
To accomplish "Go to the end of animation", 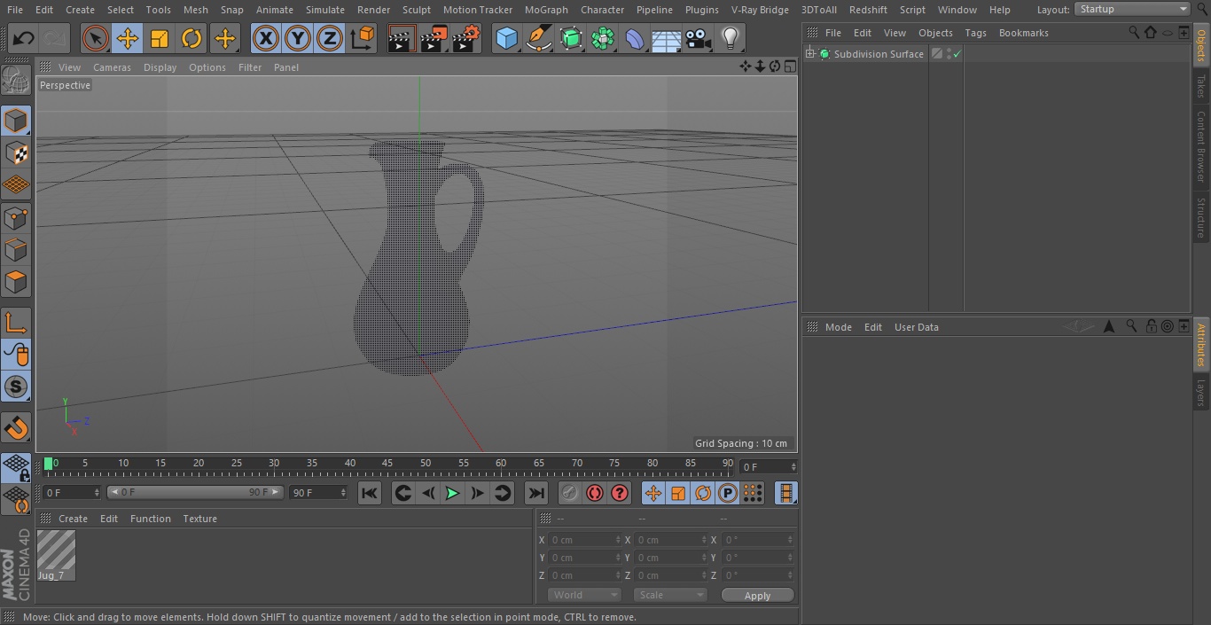I will 536,493.
